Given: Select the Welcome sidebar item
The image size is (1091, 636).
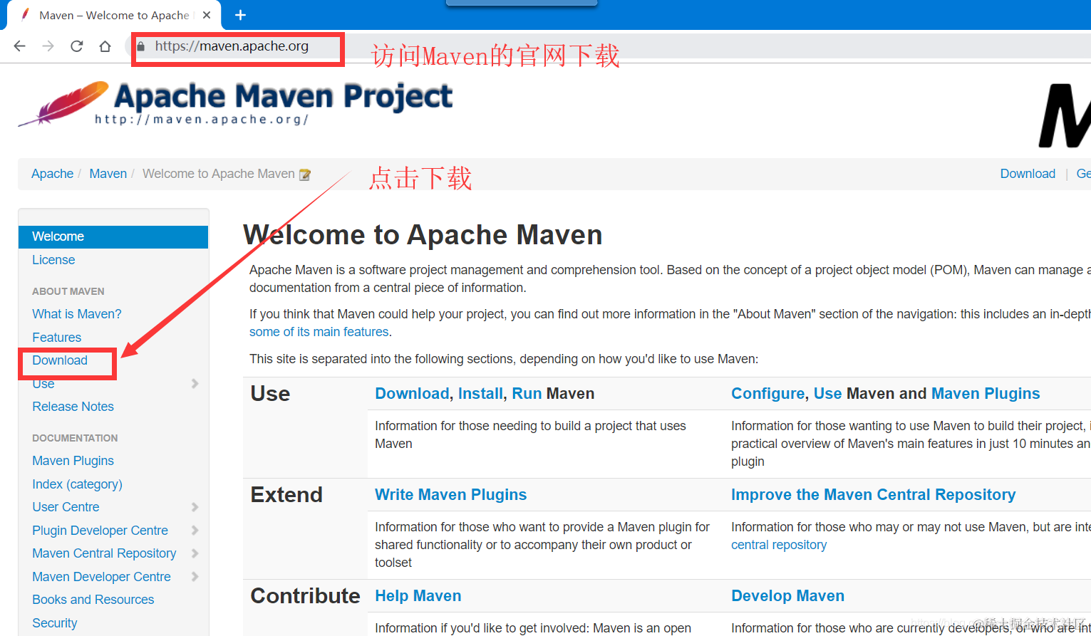Looking at the screenshot, I should click(x=113, y=236).
